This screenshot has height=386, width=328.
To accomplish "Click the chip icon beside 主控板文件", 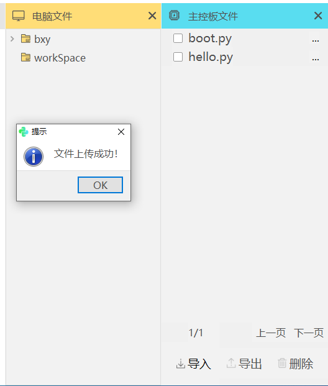I will [x=174, y=16].
